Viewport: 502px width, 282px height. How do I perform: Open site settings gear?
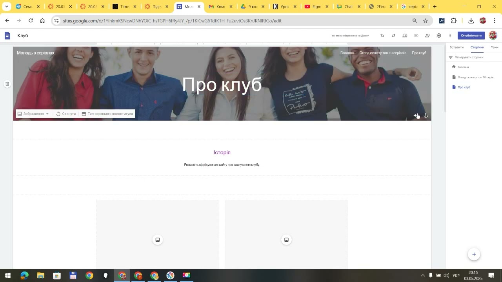tap(439, 36)
